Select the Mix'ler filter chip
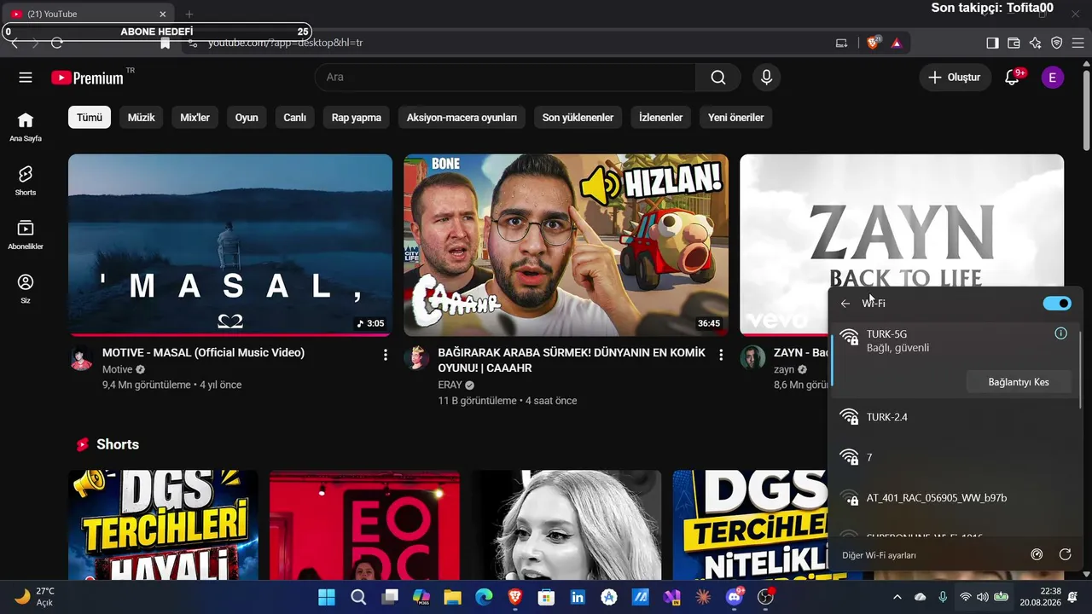 pyautogui.click(x=195, y=118)
